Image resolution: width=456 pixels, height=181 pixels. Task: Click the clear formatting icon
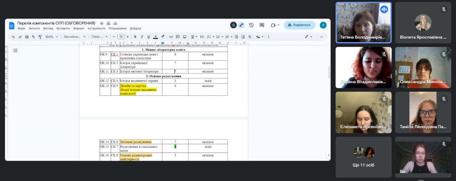tap(249, 37)
